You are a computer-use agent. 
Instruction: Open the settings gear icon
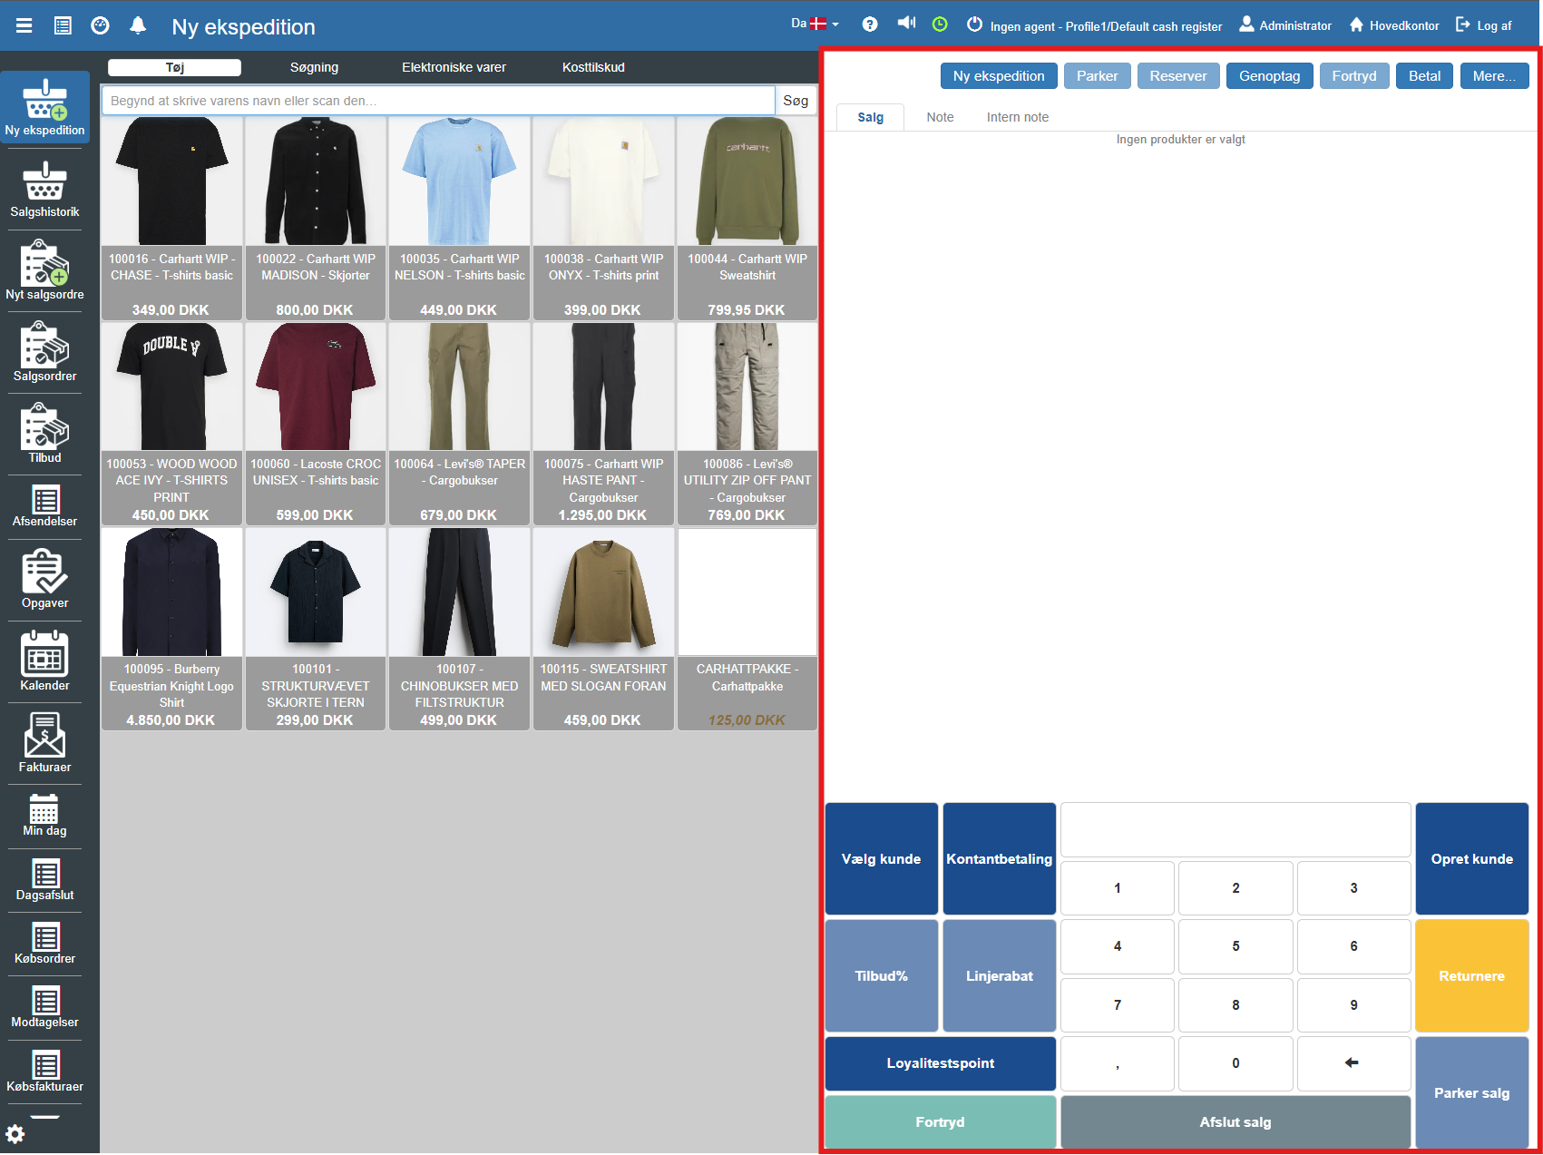point(15,1134)
